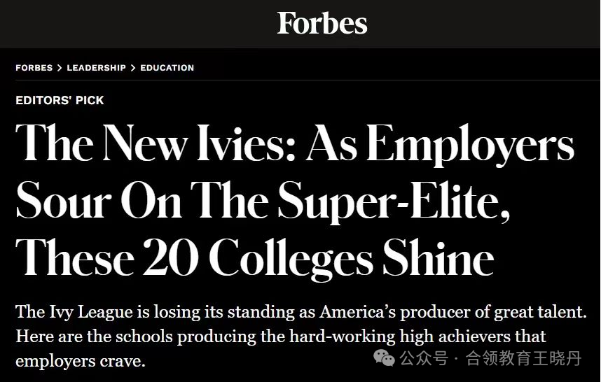The height and width of the screenshot is (382, 601).
Task: Click the "20" number in the headline
Action: 171,257
